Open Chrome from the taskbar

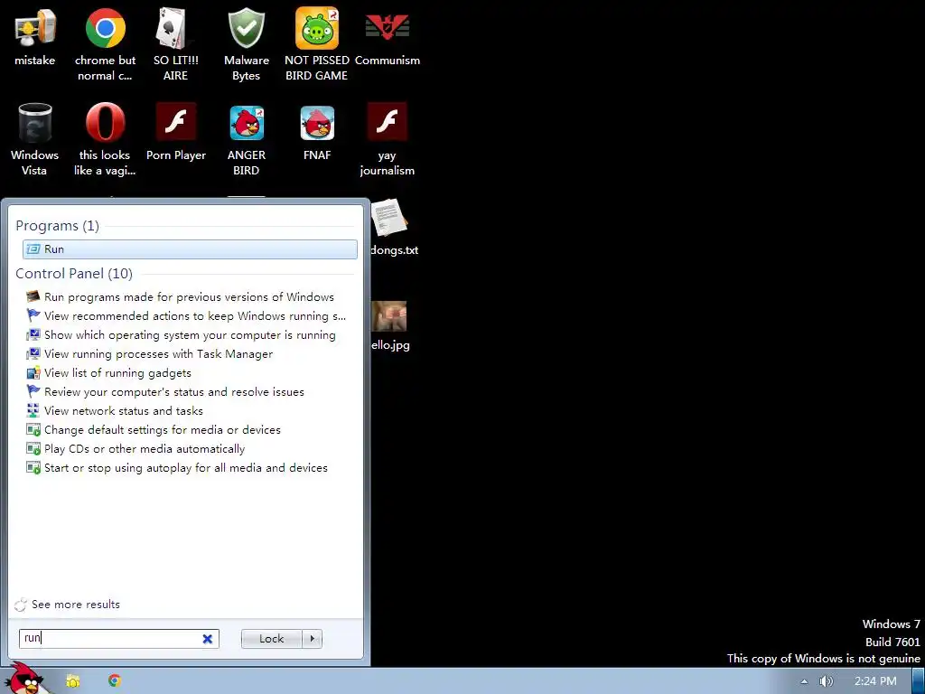point(115,680)
